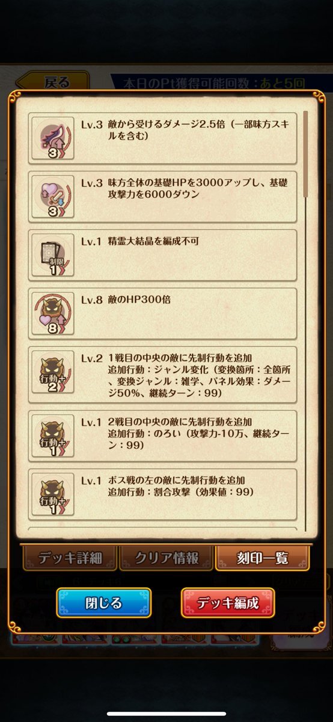Screen dimensions: 333x722
Task: Select the 精霊大結晶を編成不可 entry row
Action: (163, 255)
